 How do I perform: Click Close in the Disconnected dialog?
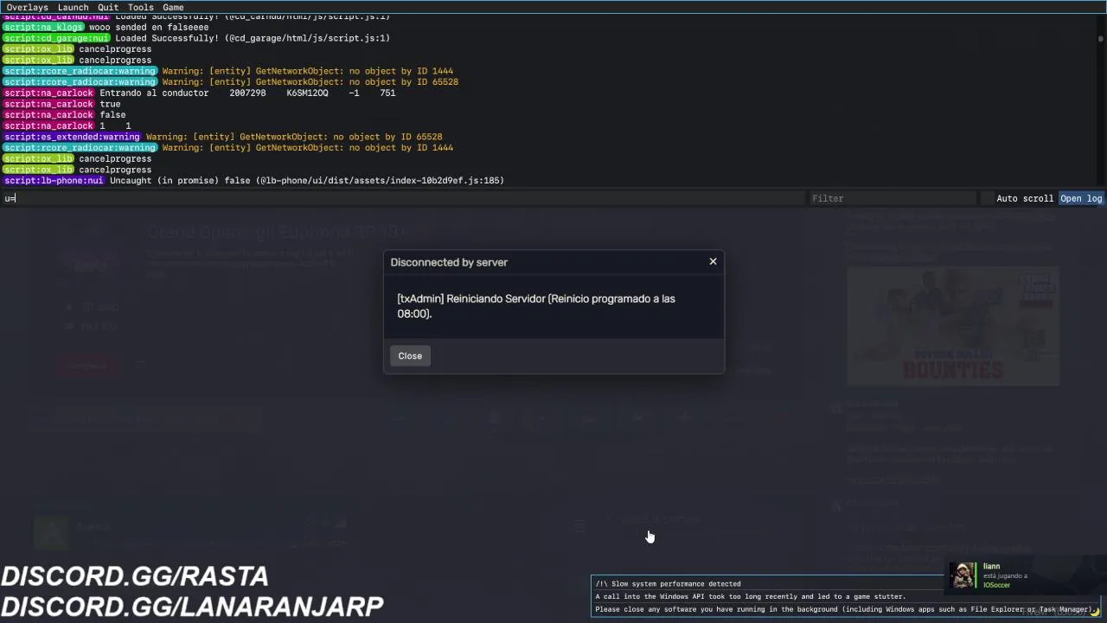coord(410,356)
